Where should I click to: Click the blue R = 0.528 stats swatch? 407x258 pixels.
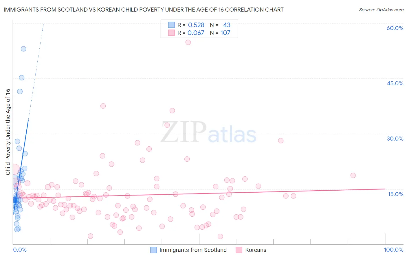[x=171, y=25]
